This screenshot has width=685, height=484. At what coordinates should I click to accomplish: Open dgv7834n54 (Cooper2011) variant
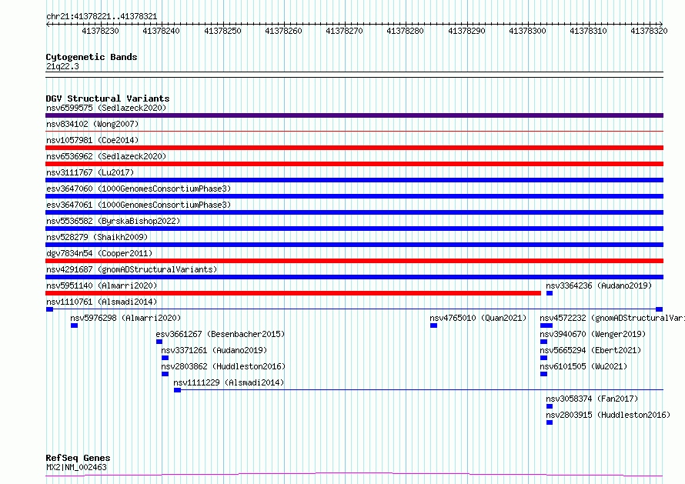99,253
